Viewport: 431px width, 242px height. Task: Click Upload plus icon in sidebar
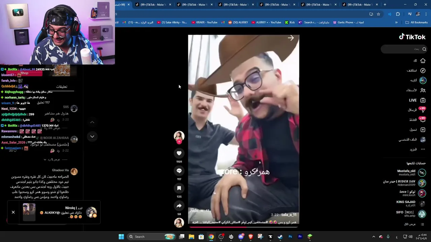click(423, 130)
